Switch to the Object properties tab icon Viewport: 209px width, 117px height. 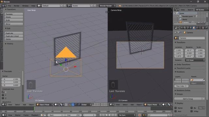tap(194, 28)
